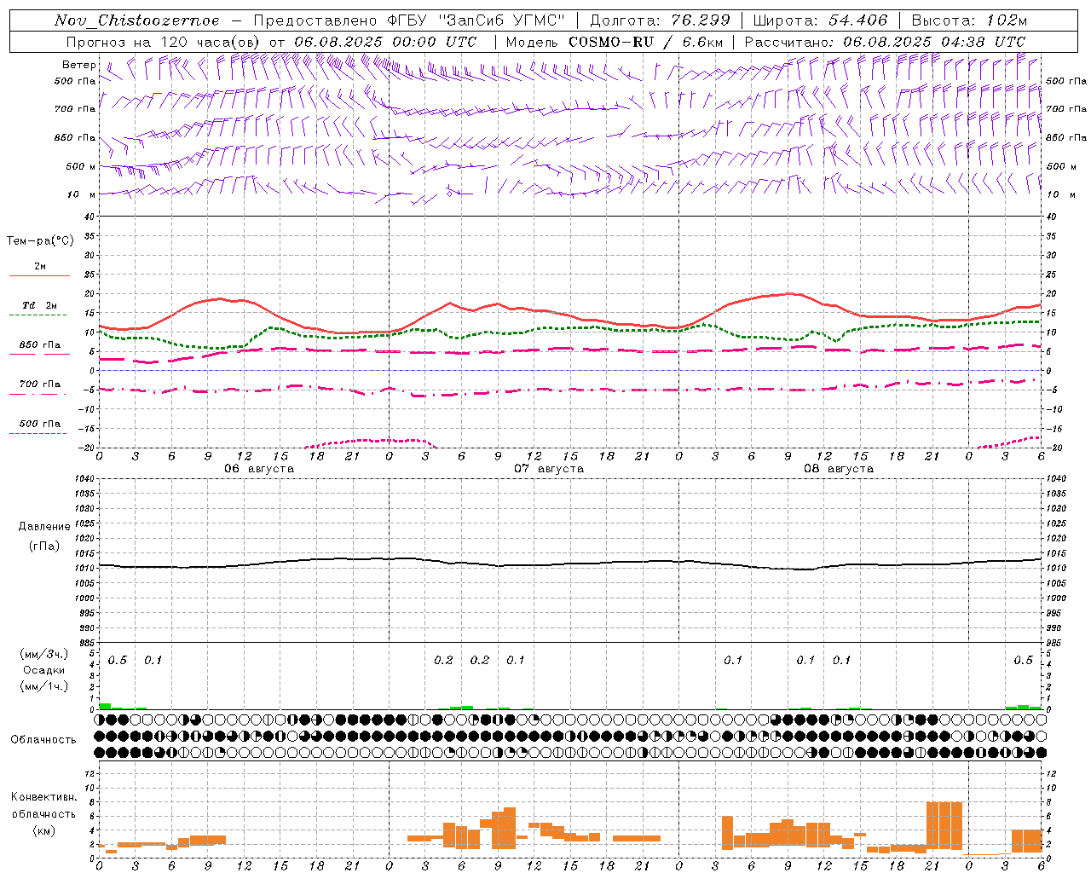The width and height of the screenshot is (1091, 873).
Task: Click the (км) unit under convective cloudiness
Action: (x=44, y=830)
